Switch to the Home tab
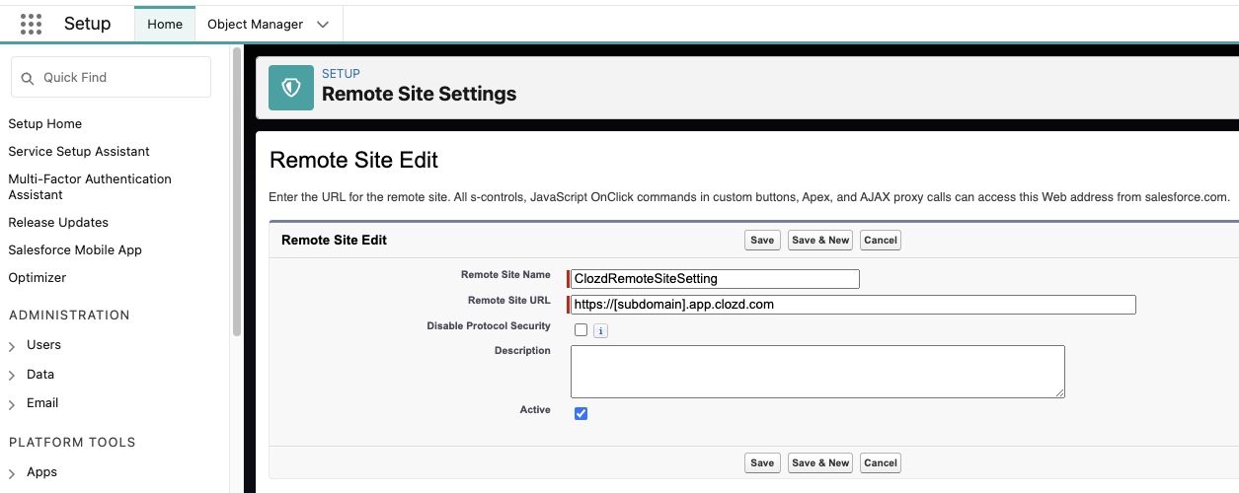 pyautogui.click(x=165, y=24)
